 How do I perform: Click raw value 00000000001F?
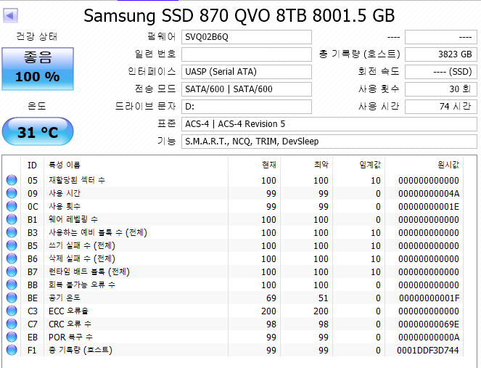pos(429,298)
